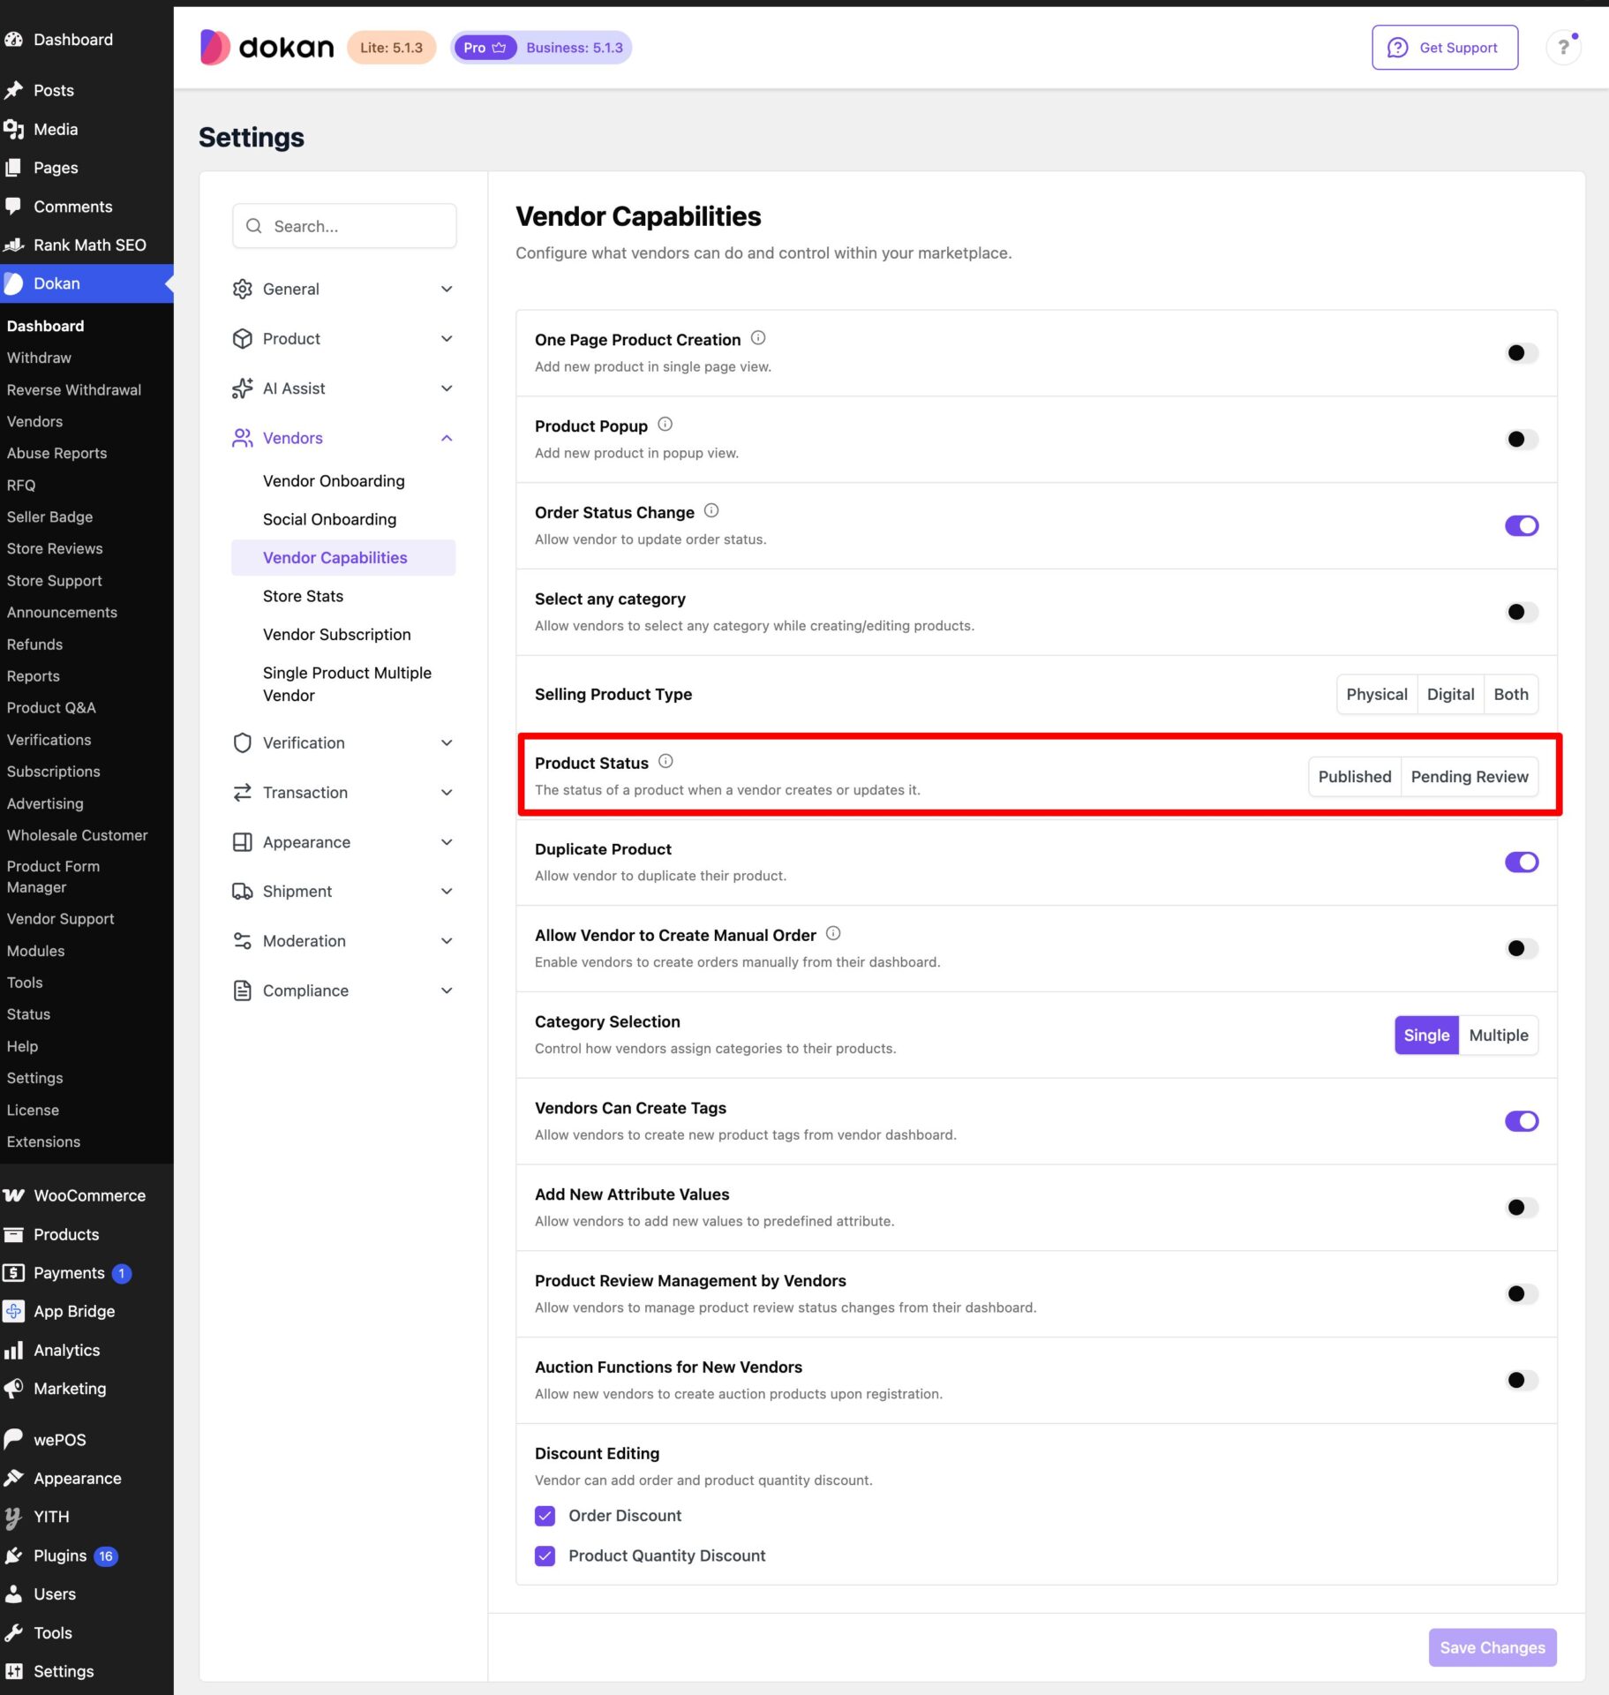Select Pending Review product status option
The width and height of the screenshot is (1609, 1695).
1469,777
